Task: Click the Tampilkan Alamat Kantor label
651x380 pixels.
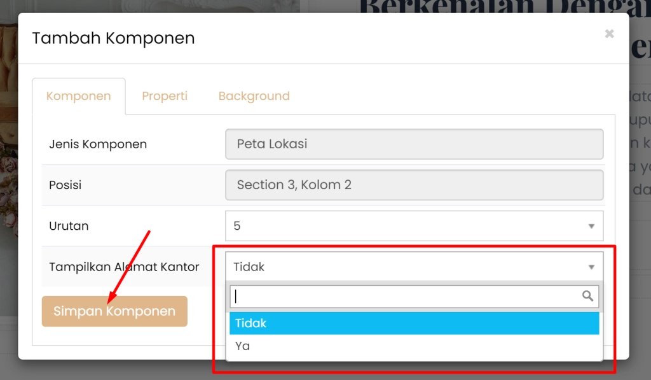Action: (124, 267)
